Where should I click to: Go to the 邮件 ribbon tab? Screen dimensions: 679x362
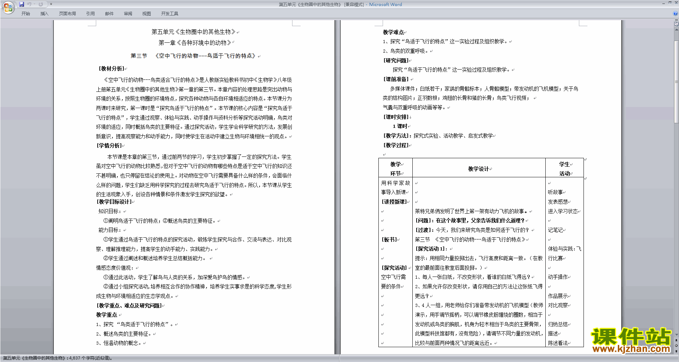click(x=109, y=14)
